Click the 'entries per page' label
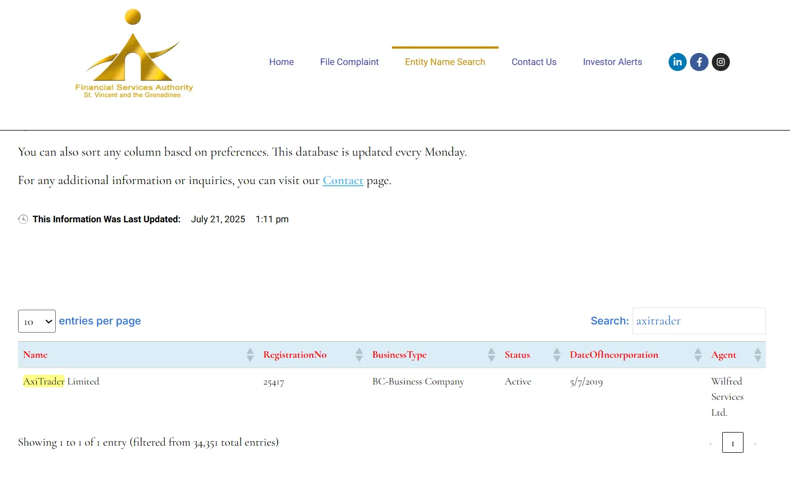790x479 pixels. [x=100, y=321]
